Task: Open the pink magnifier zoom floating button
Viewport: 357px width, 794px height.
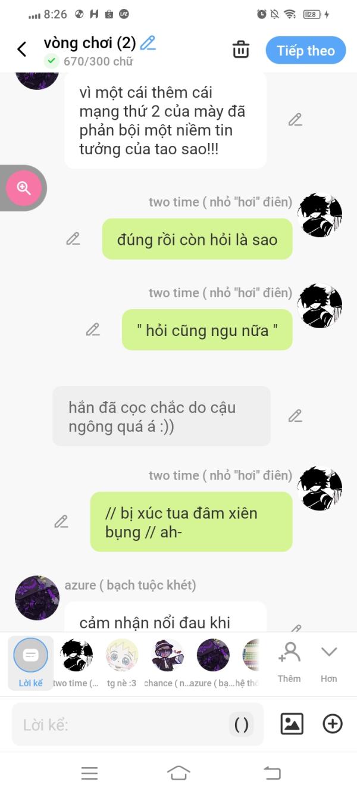Action: (24, 188)
